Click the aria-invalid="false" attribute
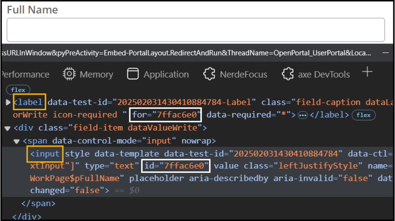Image resolution: width=395 pixels, height=221 pixels. pyautogui.click(x=323, y=178)
